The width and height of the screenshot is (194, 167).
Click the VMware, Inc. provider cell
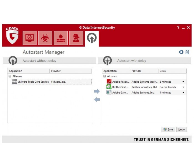[x=58, y=82]
